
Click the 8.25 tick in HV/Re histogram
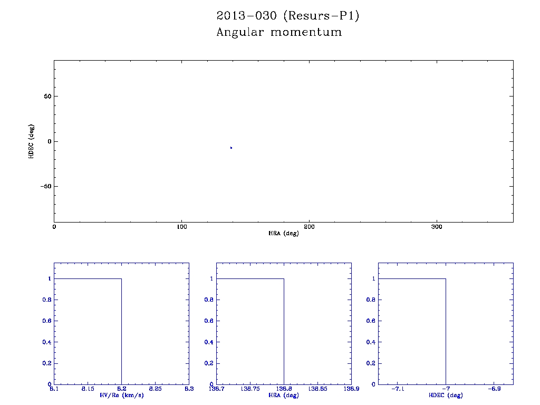click(x=155, y=389)
